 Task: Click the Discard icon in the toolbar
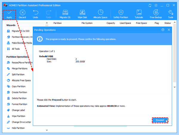pos(22,13)
